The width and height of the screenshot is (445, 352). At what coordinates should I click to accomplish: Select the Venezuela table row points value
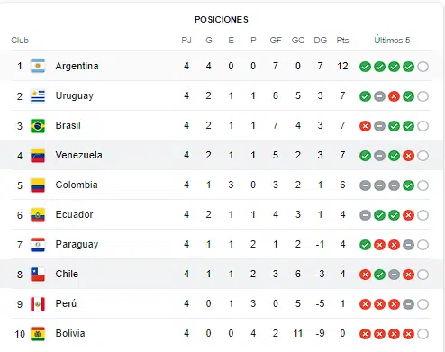pyautogui.click(x=342, y=155)
